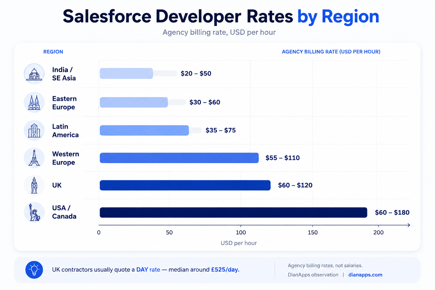Click the "Eastern Europe" region label
This screenshot has width=435, height=290.
coord(65,103)
